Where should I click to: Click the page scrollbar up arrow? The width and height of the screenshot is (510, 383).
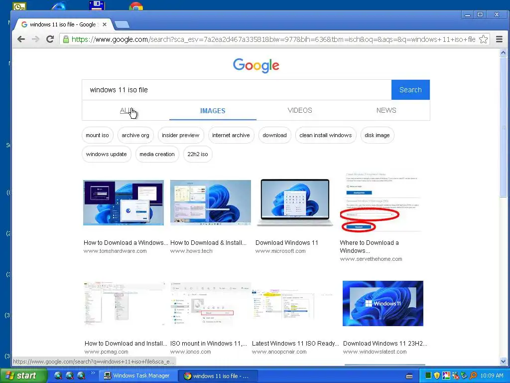pos(503,53)
